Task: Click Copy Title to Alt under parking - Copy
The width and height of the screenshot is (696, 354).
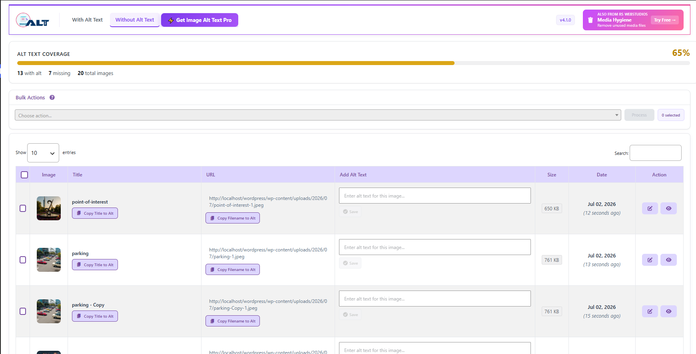Action: (x=95, y=316)
